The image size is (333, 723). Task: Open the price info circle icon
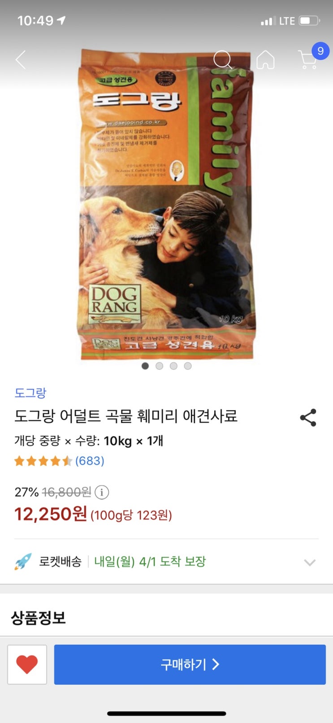[x=102, y=492]
